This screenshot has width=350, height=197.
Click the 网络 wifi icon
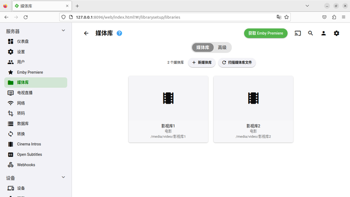(x=10, y=103)
